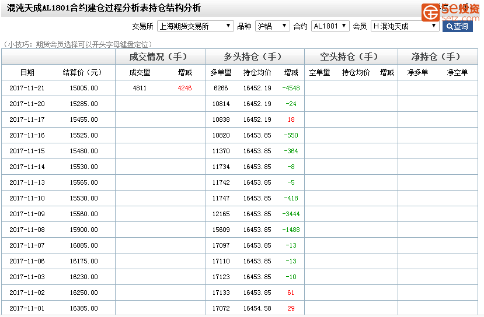
Task: Click the red volume change 4246
Action: pyautogui.click(x=184, y=88)
